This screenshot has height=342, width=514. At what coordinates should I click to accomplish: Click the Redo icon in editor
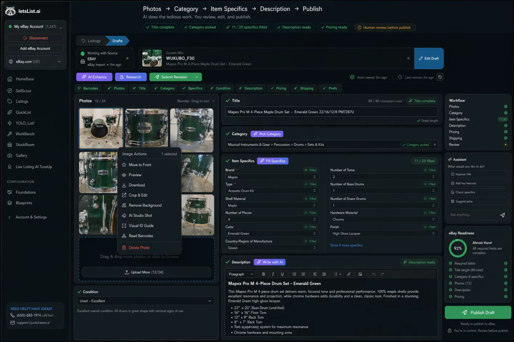(x=382, y=274)
